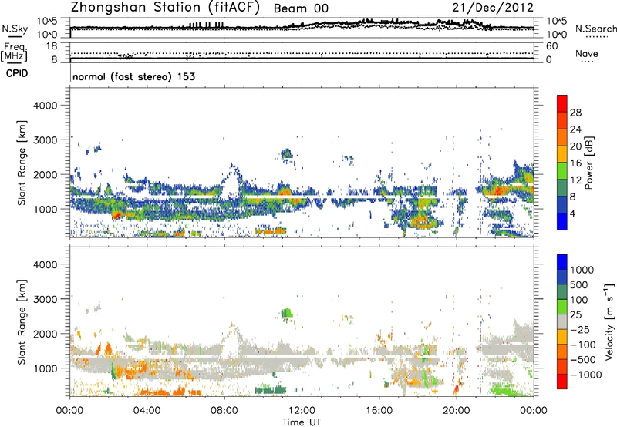
Task: Click the "28" tick on Power color bar
Action: pyautogui.click(x=575, y=113)
